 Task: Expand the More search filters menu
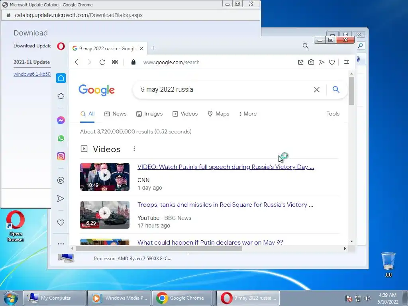tap(248, 114)
